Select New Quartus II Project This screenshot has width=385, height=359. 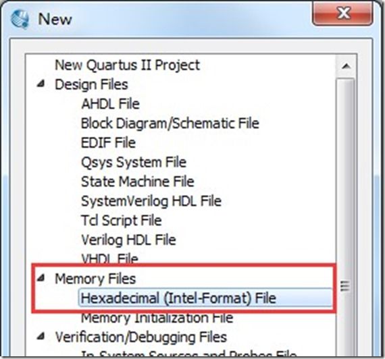tap(127, 65)
